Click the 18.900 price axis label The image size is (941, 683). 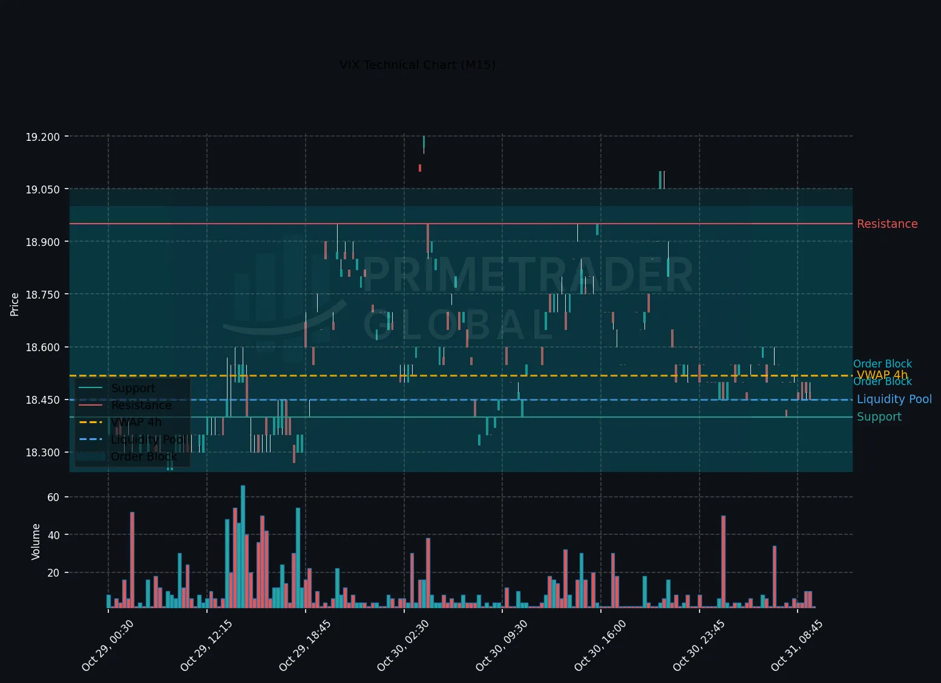pos(42,242)
